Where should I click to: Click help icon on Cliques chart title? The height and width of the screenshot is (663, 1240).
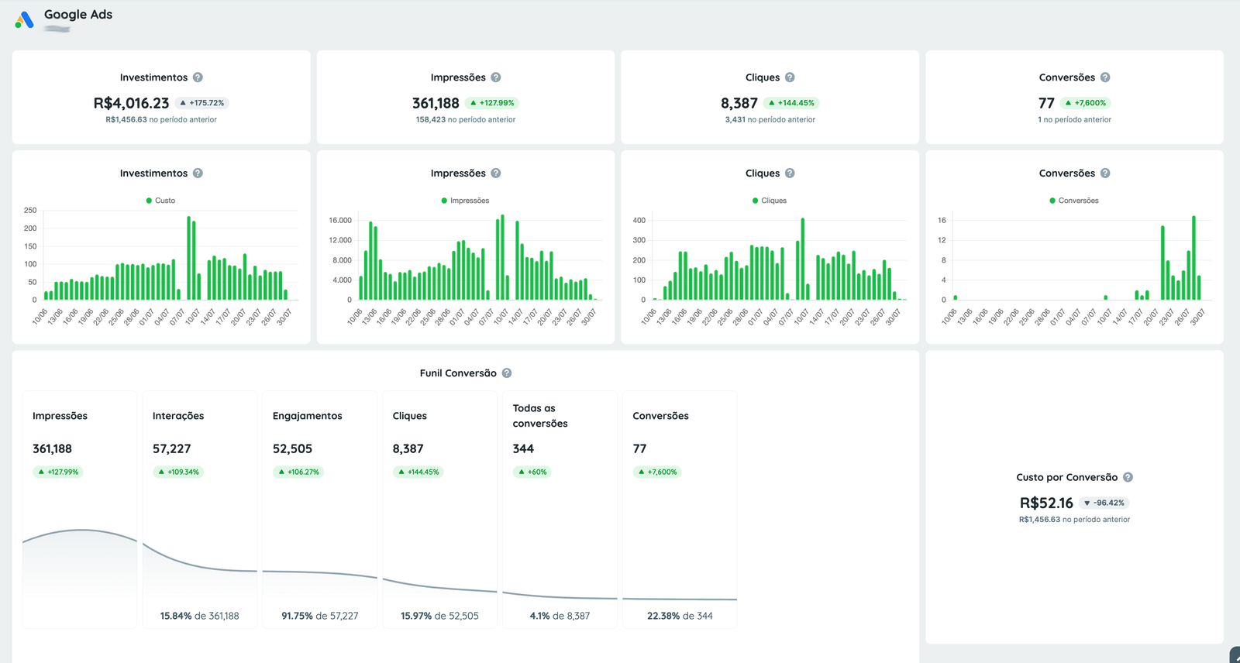(x=790, y=173)
